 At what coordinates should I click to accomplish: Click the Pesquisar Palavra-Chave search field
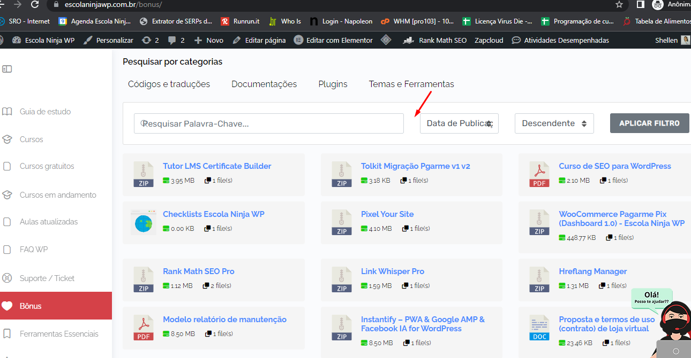tap(269, 123)
